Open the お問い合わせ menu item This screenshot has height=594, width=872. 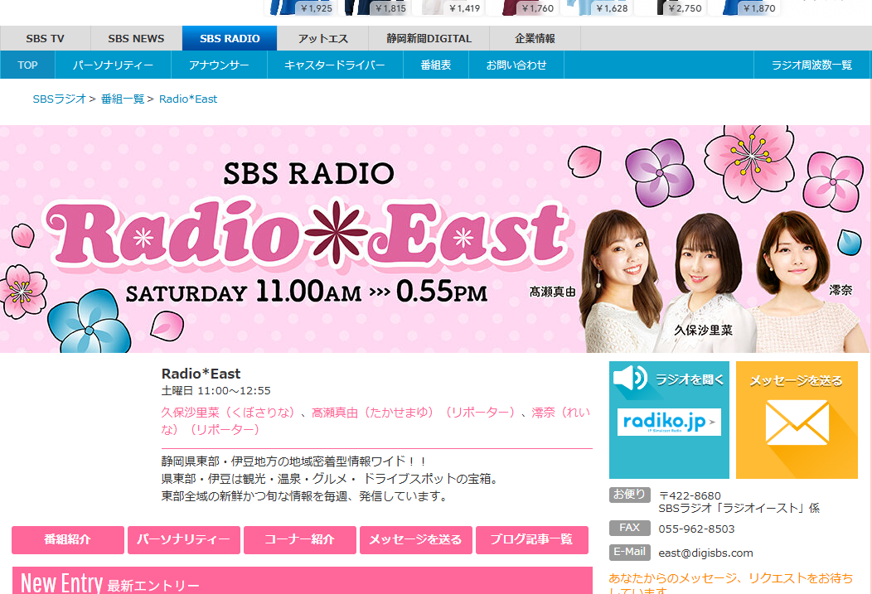pyautogui.click(x=516, y=65)
